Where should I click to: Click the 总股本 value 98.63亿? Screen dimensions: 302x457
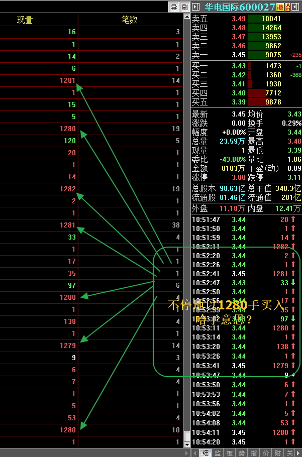click(232, 188)
